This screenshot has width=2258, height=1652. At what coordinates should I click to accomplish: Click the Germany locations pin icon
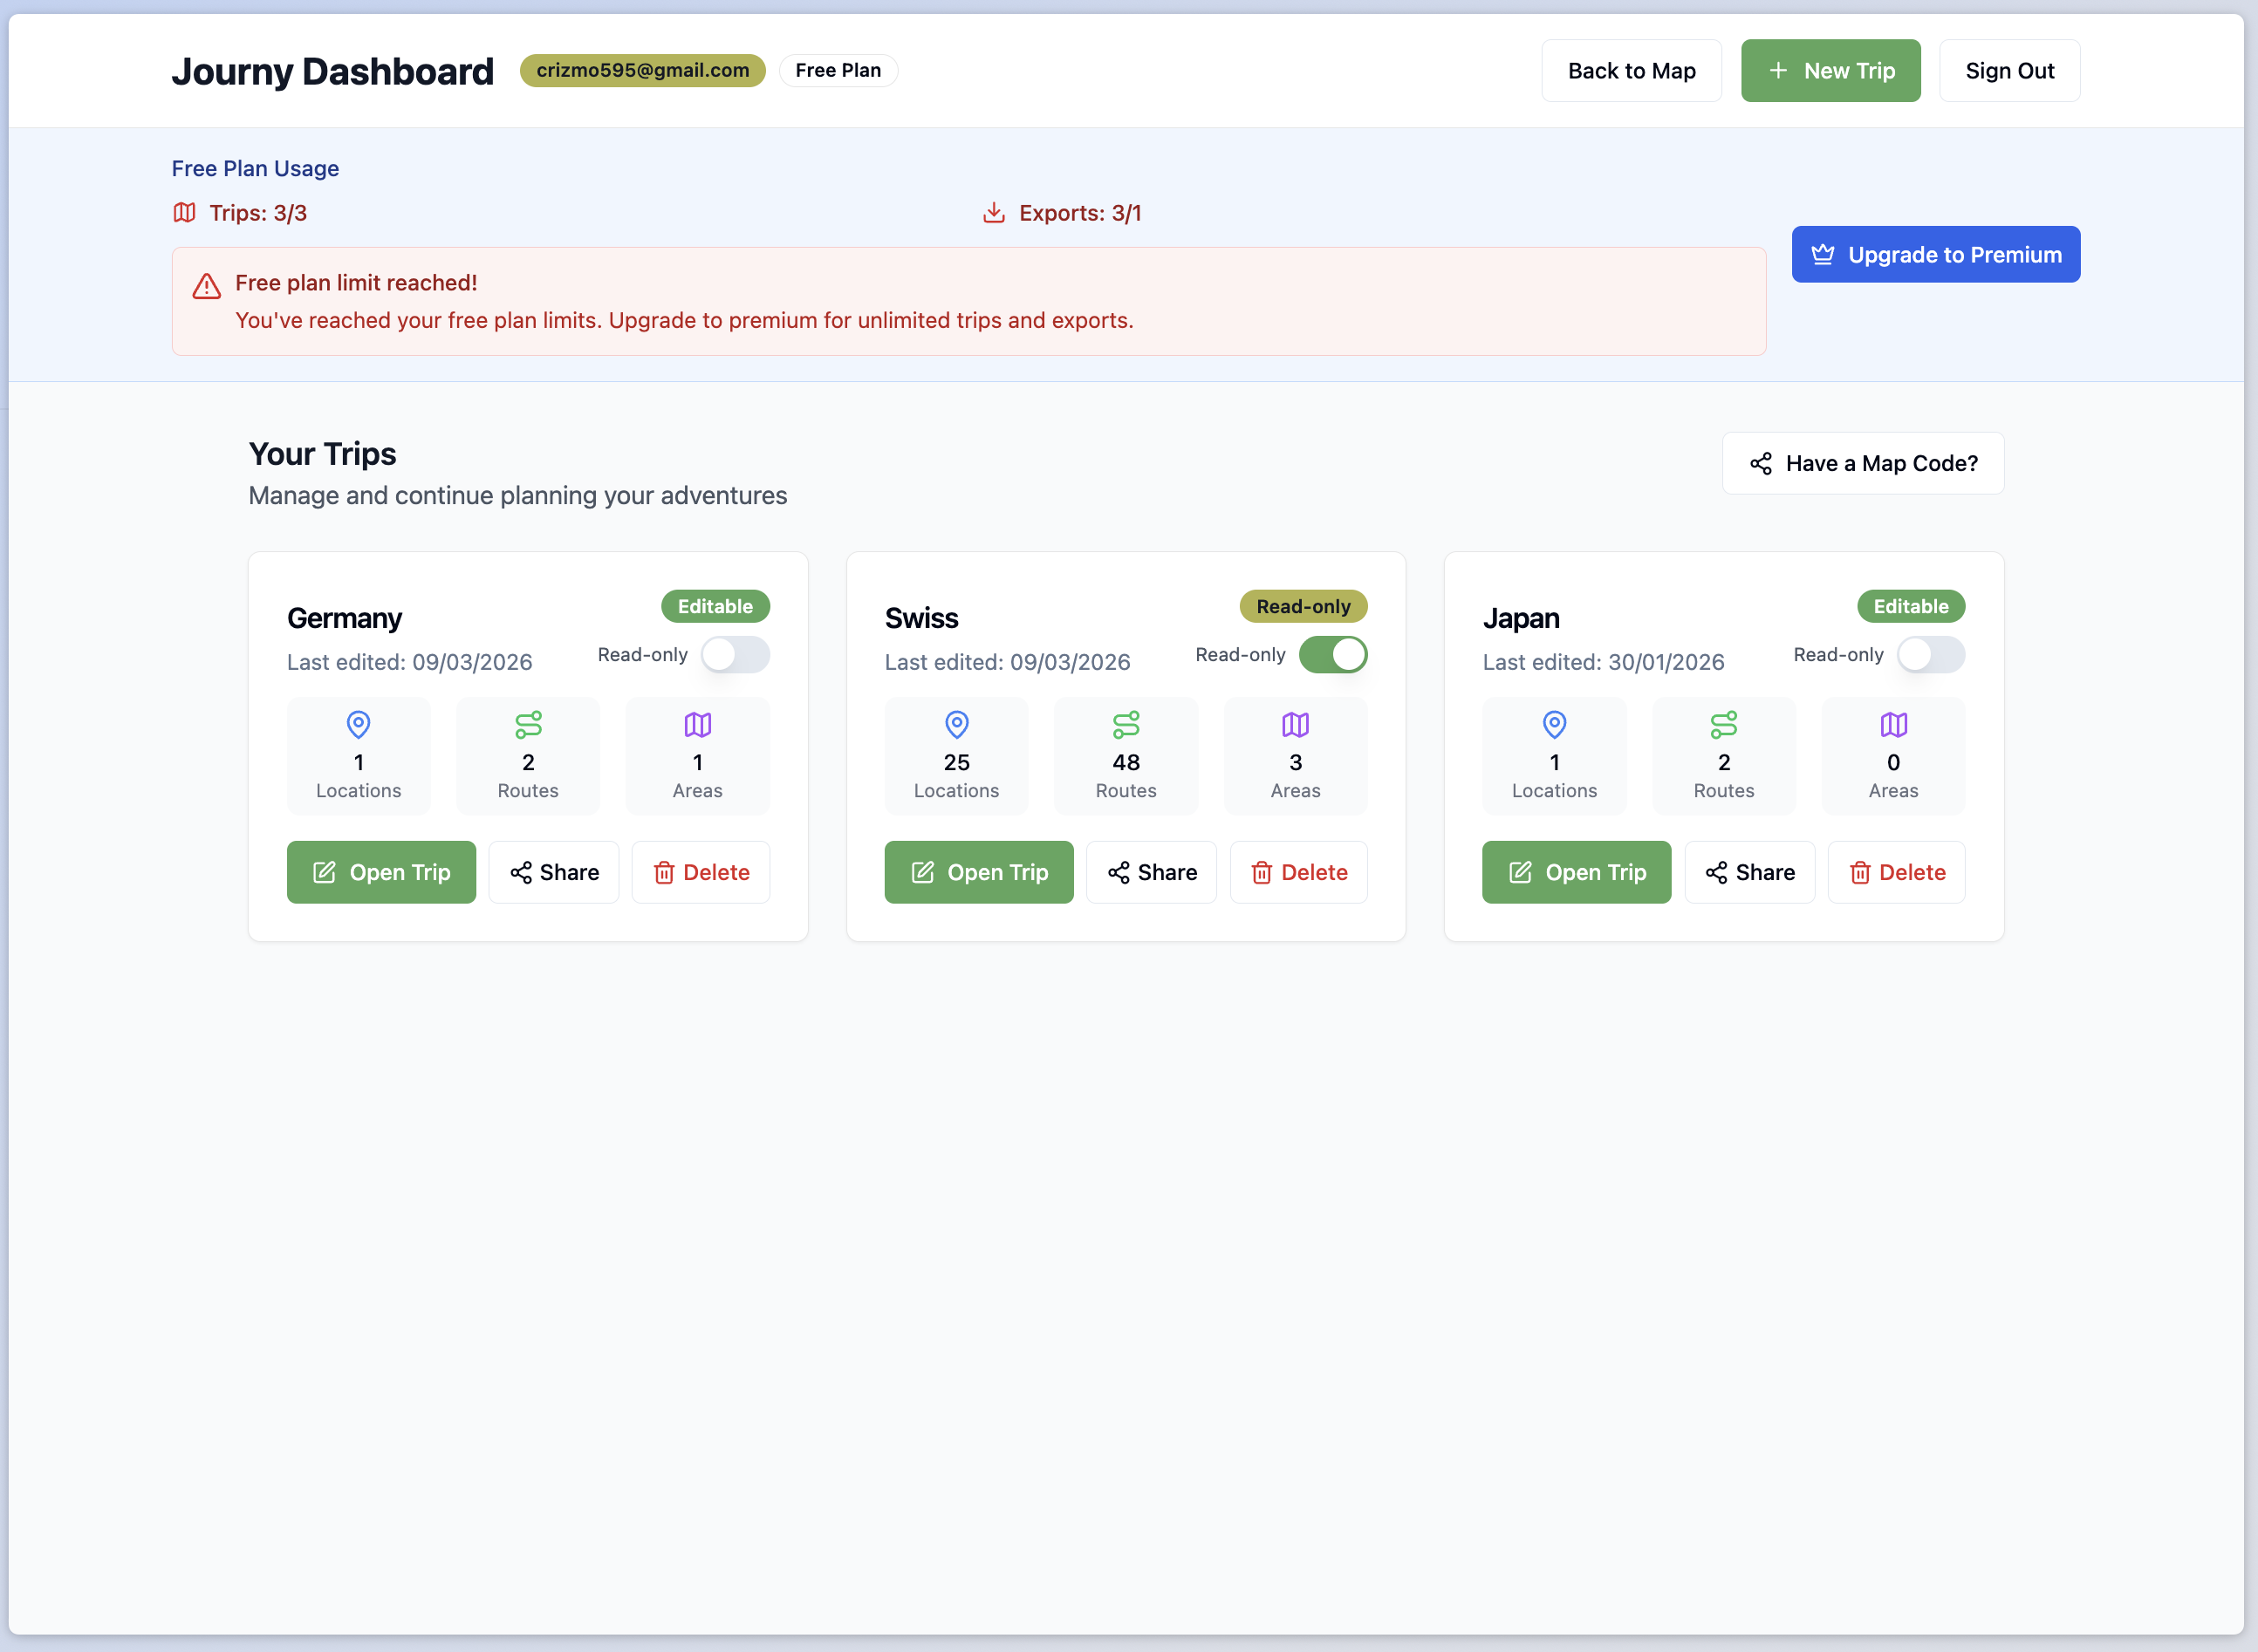coord(358,724)
